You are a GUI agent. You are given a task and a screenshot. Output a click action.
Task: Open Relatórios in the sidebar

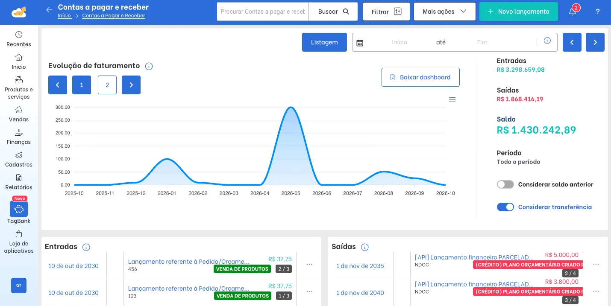point(19,182)
